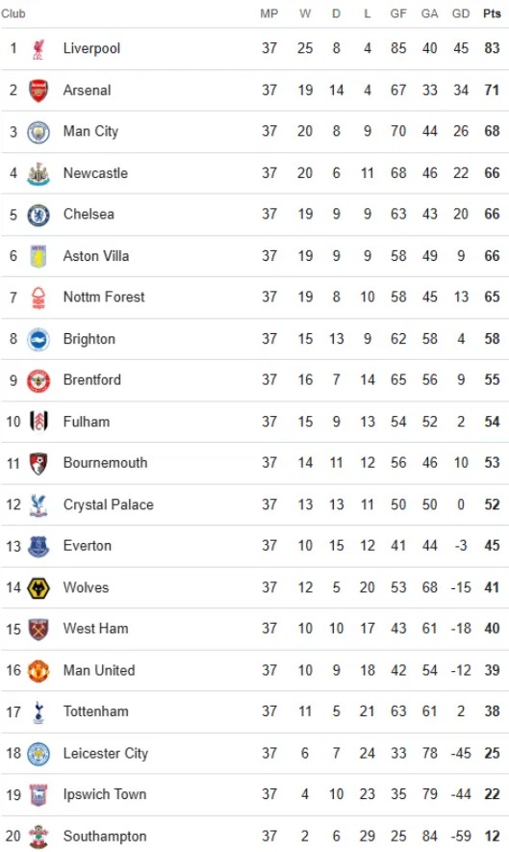Click the Crystal Palace team name
The height and width of the screenshot is (852, 509).
click(109, 504)
